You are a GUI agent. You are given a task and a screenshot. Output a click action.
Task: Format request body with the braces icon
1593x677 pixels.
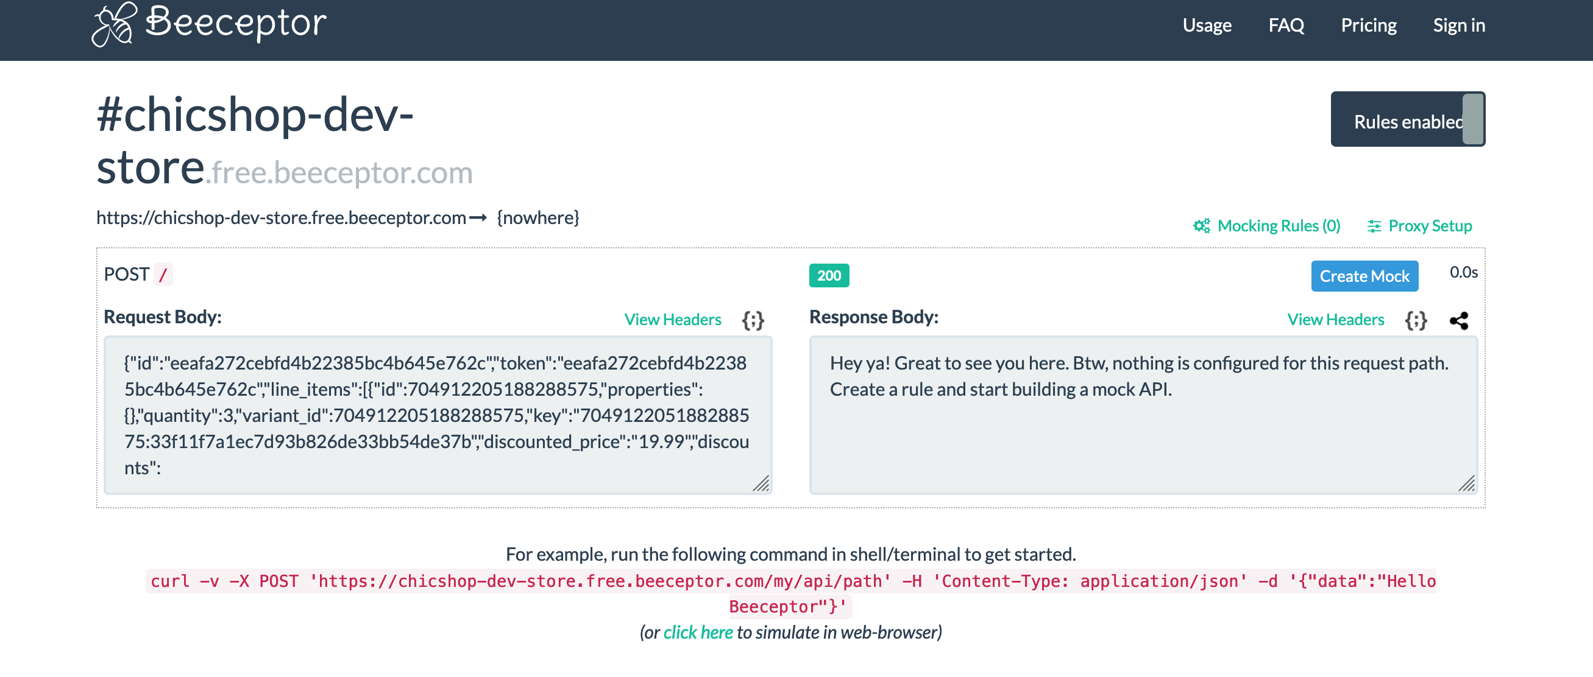click(x=753, y=320)
